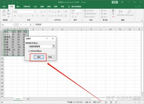Open the font size dropdown

click(39, 12)
